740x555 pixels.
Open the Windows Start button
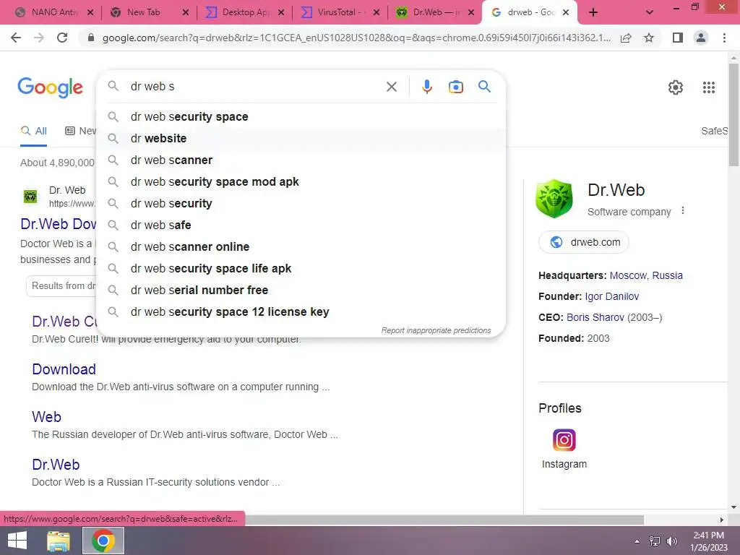pyautogui.click(x=17, y=541)
